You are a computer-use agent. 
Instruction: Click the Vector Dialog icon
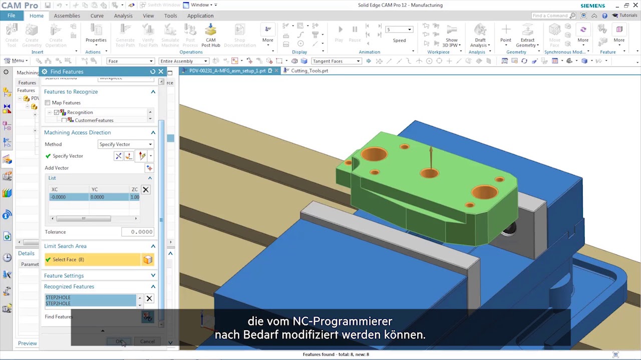point(129,156)
